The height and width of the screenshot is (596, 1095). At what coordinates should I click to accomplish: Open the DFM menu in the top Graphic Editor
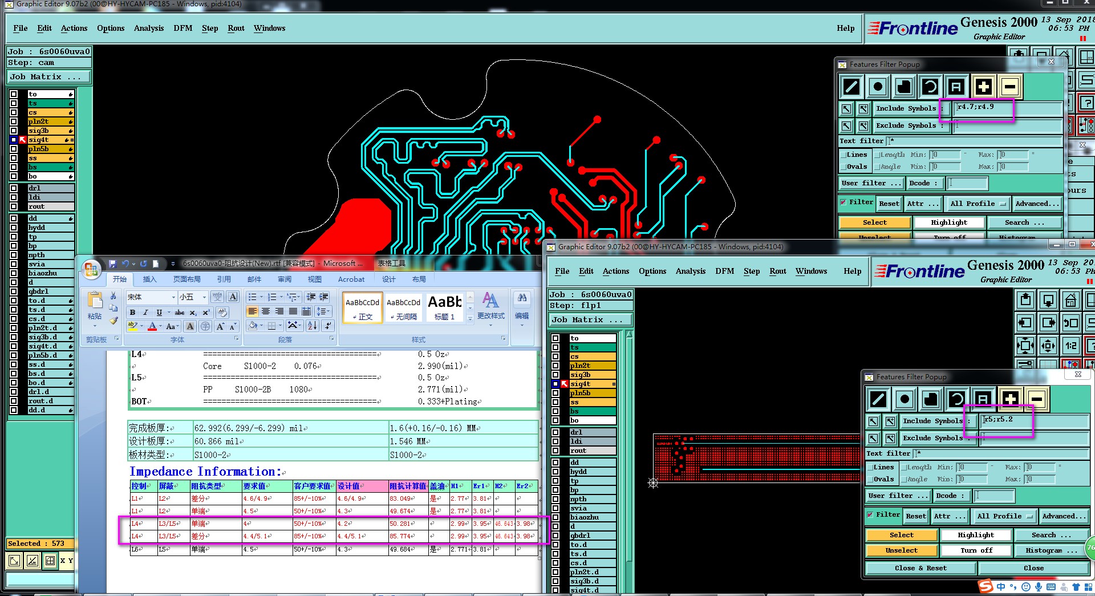(182, 28)
